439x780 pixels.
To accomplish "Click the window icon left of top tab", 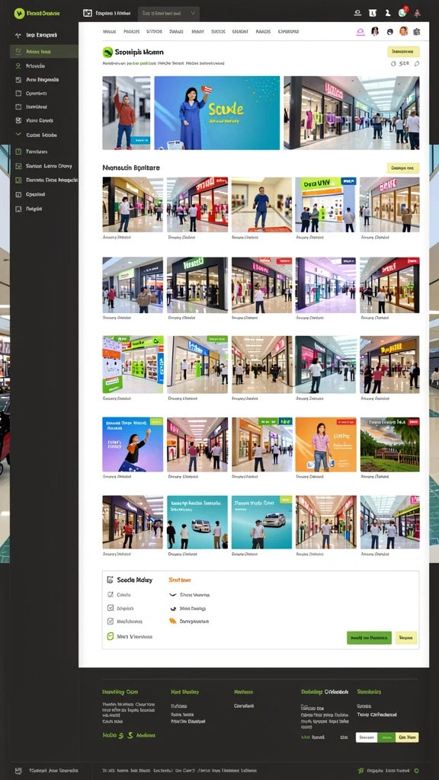I will [x=88, y=14].
